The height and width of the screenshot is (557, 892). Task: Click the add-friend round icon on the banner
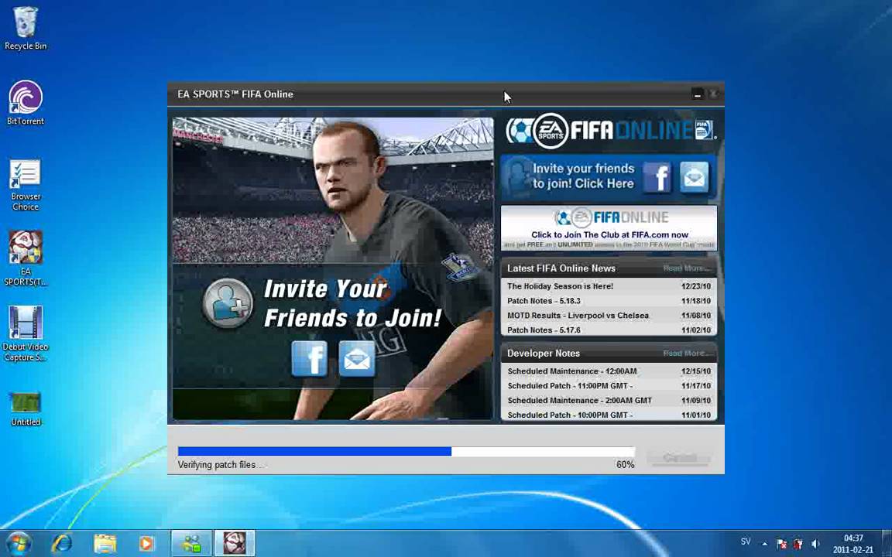pos(228,303)
